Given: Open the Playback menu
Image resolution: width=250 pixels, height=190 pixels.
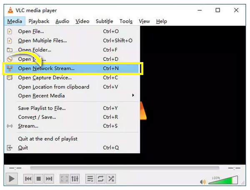Looking at the screenshot, I should [39, 21].
